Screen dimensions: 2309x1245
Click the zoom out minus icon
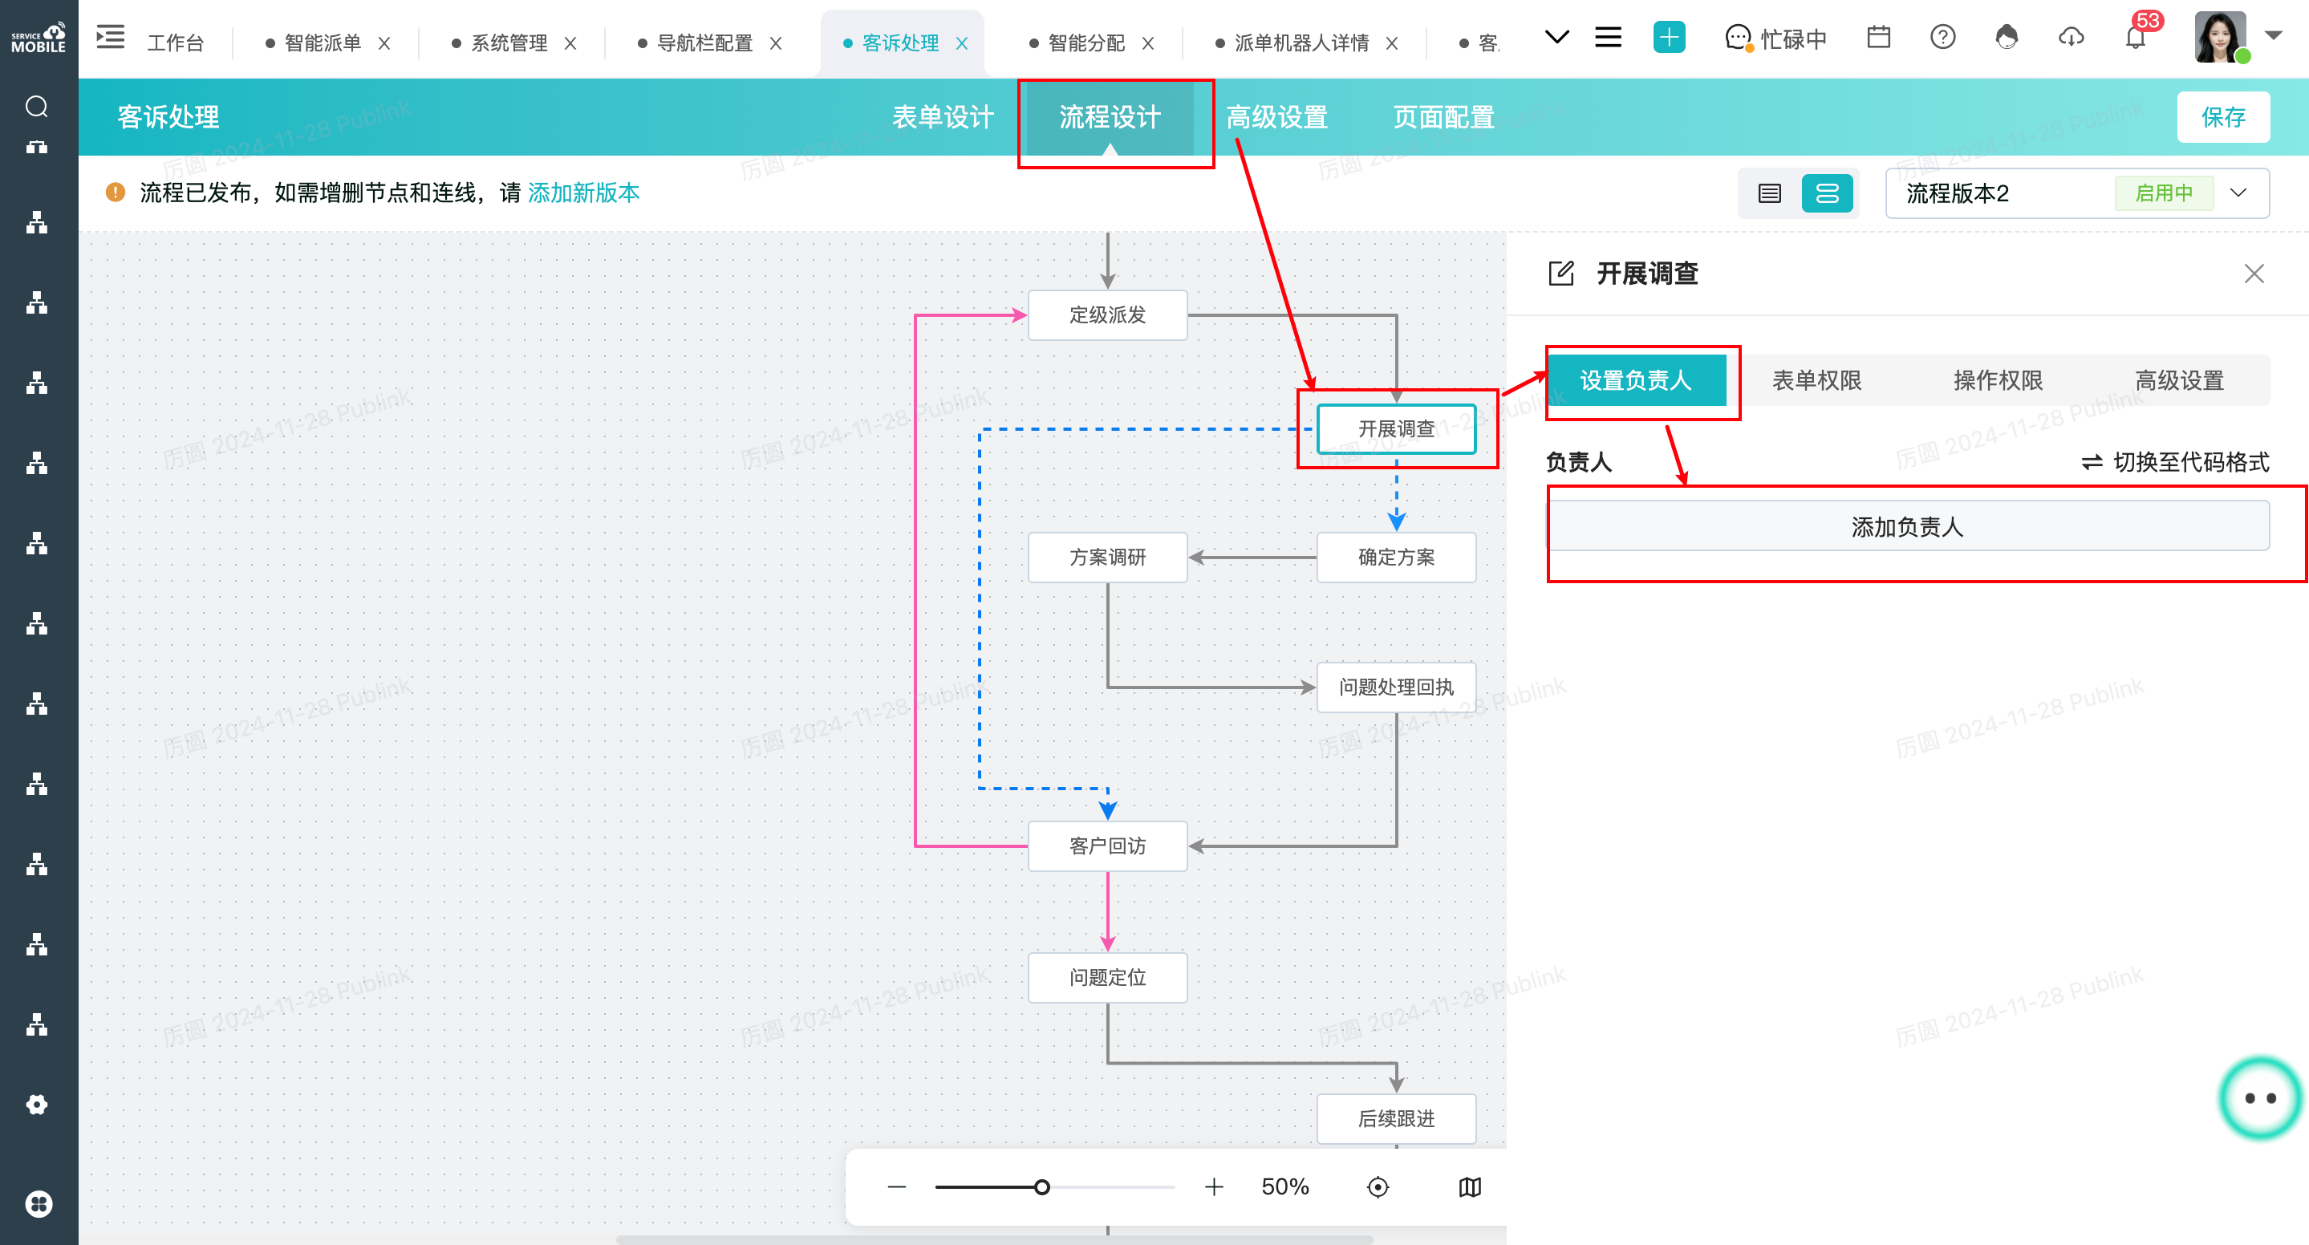896,1186
